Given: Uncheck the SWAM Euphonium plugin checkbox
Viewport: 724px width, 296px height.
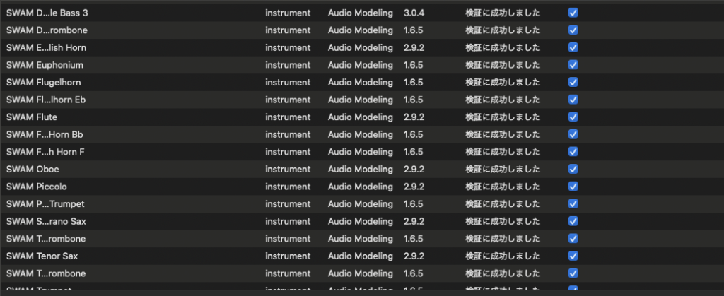Looking at the screenshot, I should [x=573, y=65].
